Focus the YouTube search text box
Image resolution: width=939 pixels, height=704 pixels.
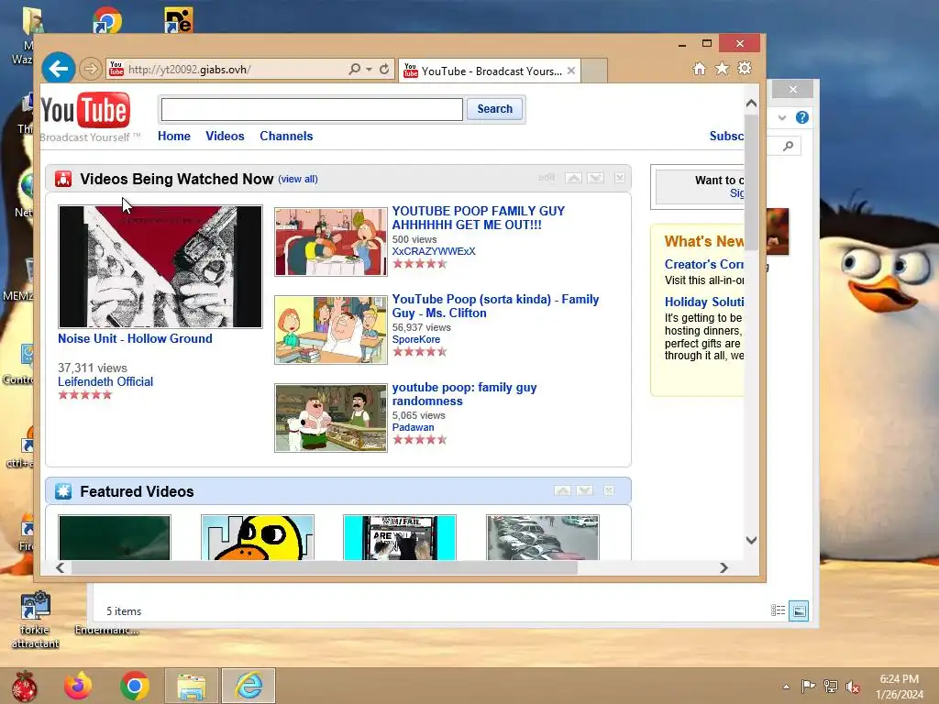click(312, 109)
